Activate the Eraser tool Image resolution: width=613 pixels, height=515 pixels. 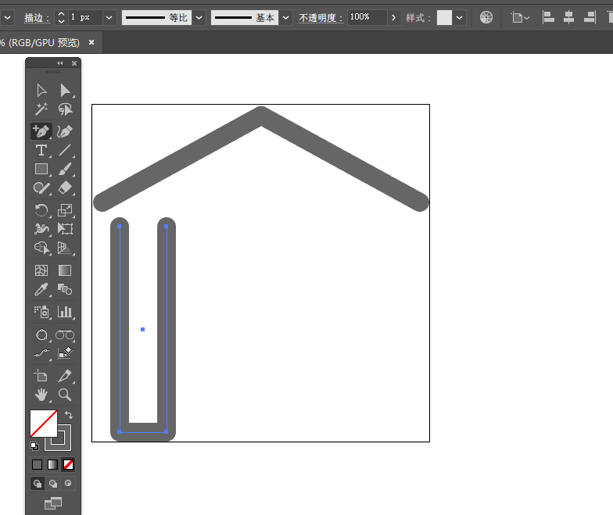(x=66, y=188)
